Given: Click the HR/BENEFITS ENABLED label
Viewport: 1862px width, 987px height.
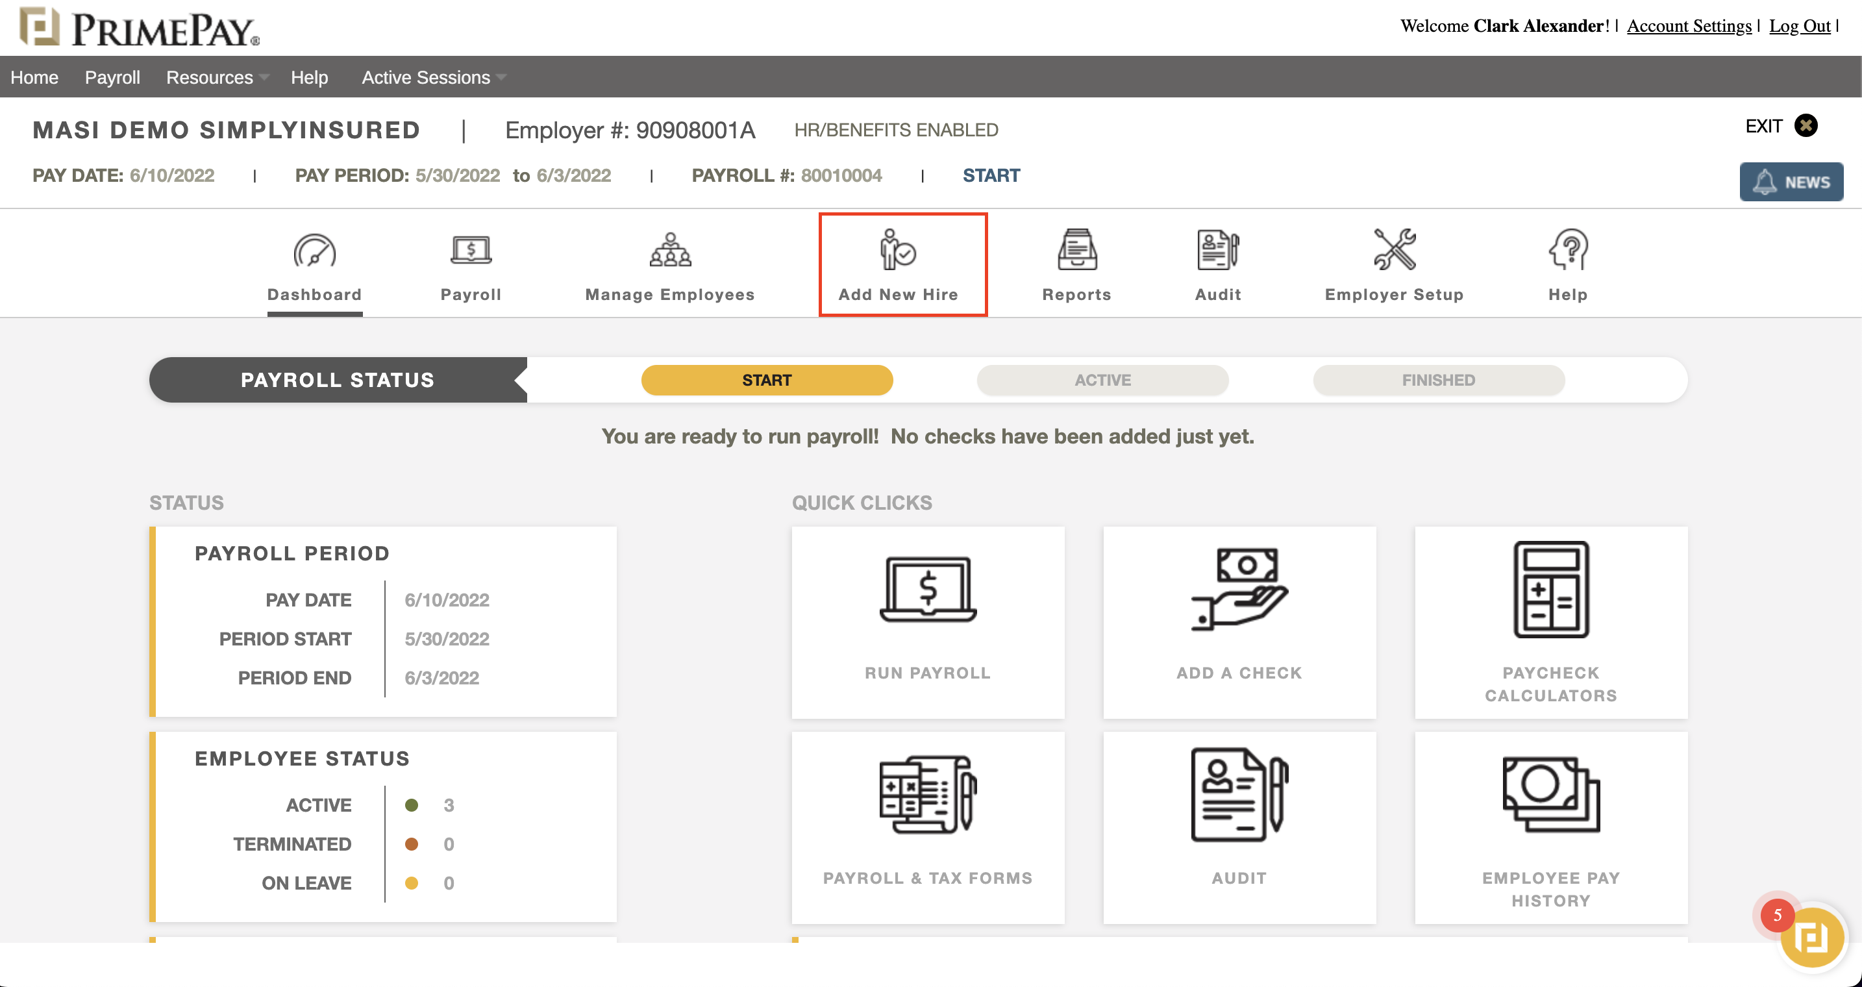Looking at the screenshot, I should coord(897,130).
